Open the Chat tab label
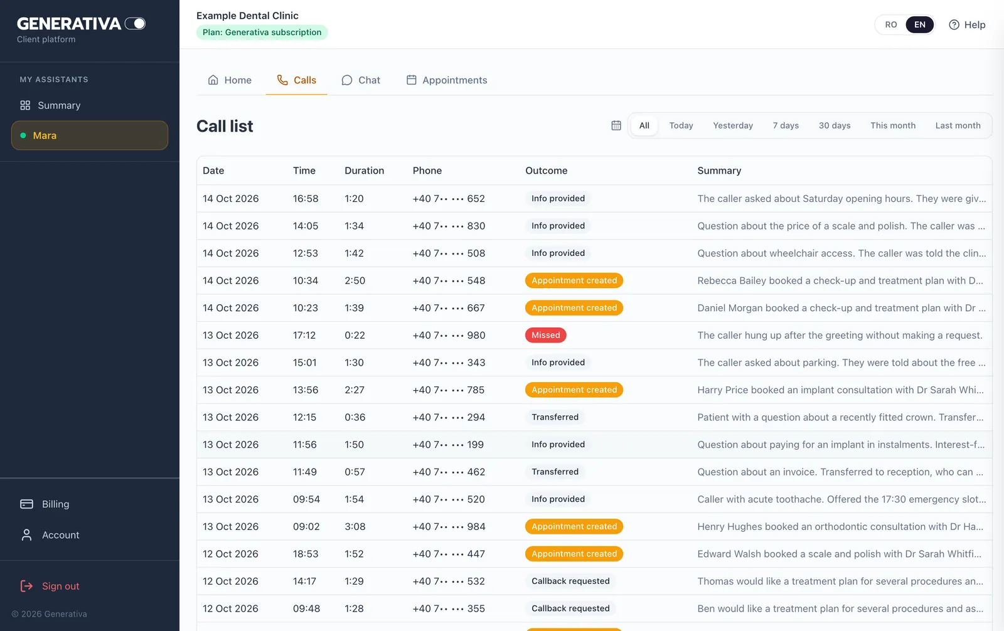The width and height of the screenshot is (1004, 631). (x=369, y=80)
